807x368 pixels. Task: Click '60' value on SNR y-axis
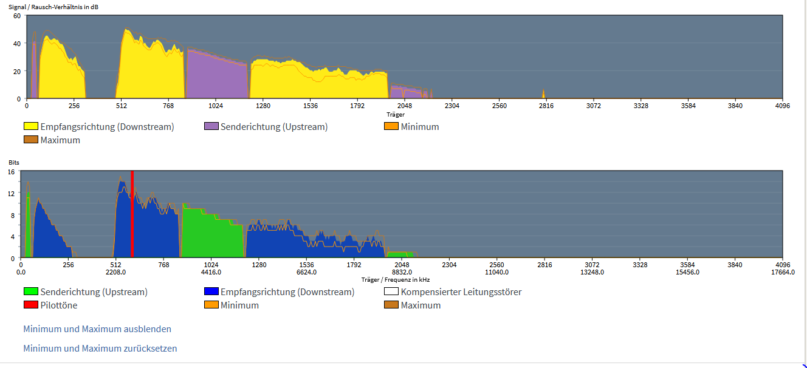click(17, 16)
